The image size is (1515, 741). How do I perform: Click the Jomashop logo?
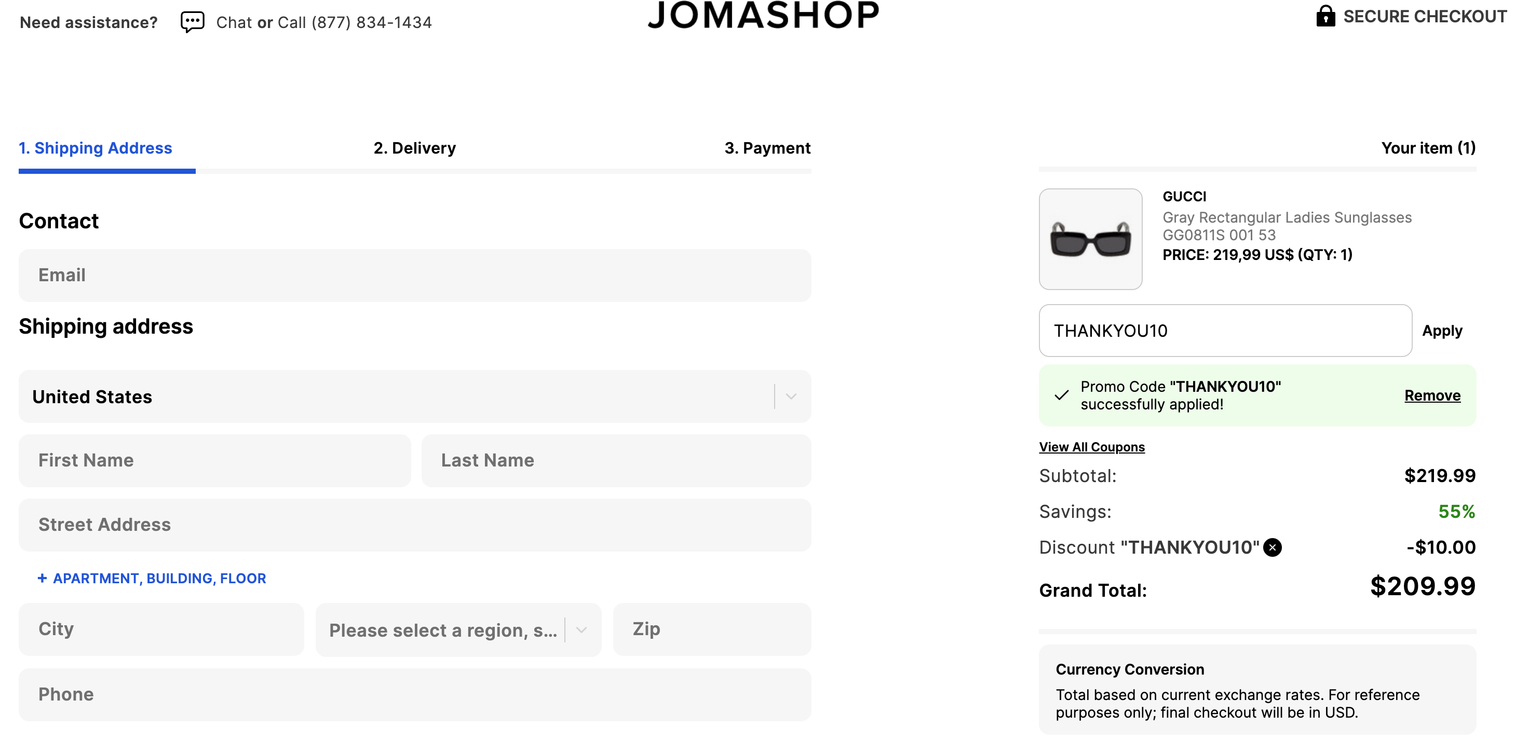[x=763, y=15]
